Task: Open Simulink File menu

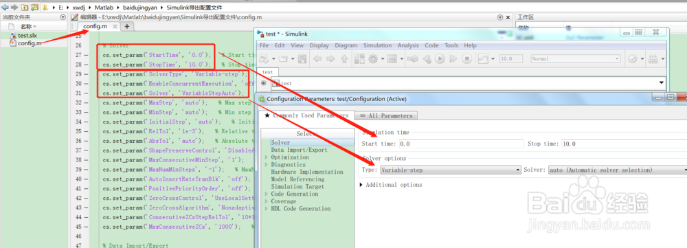Action: tap(264, 45)
